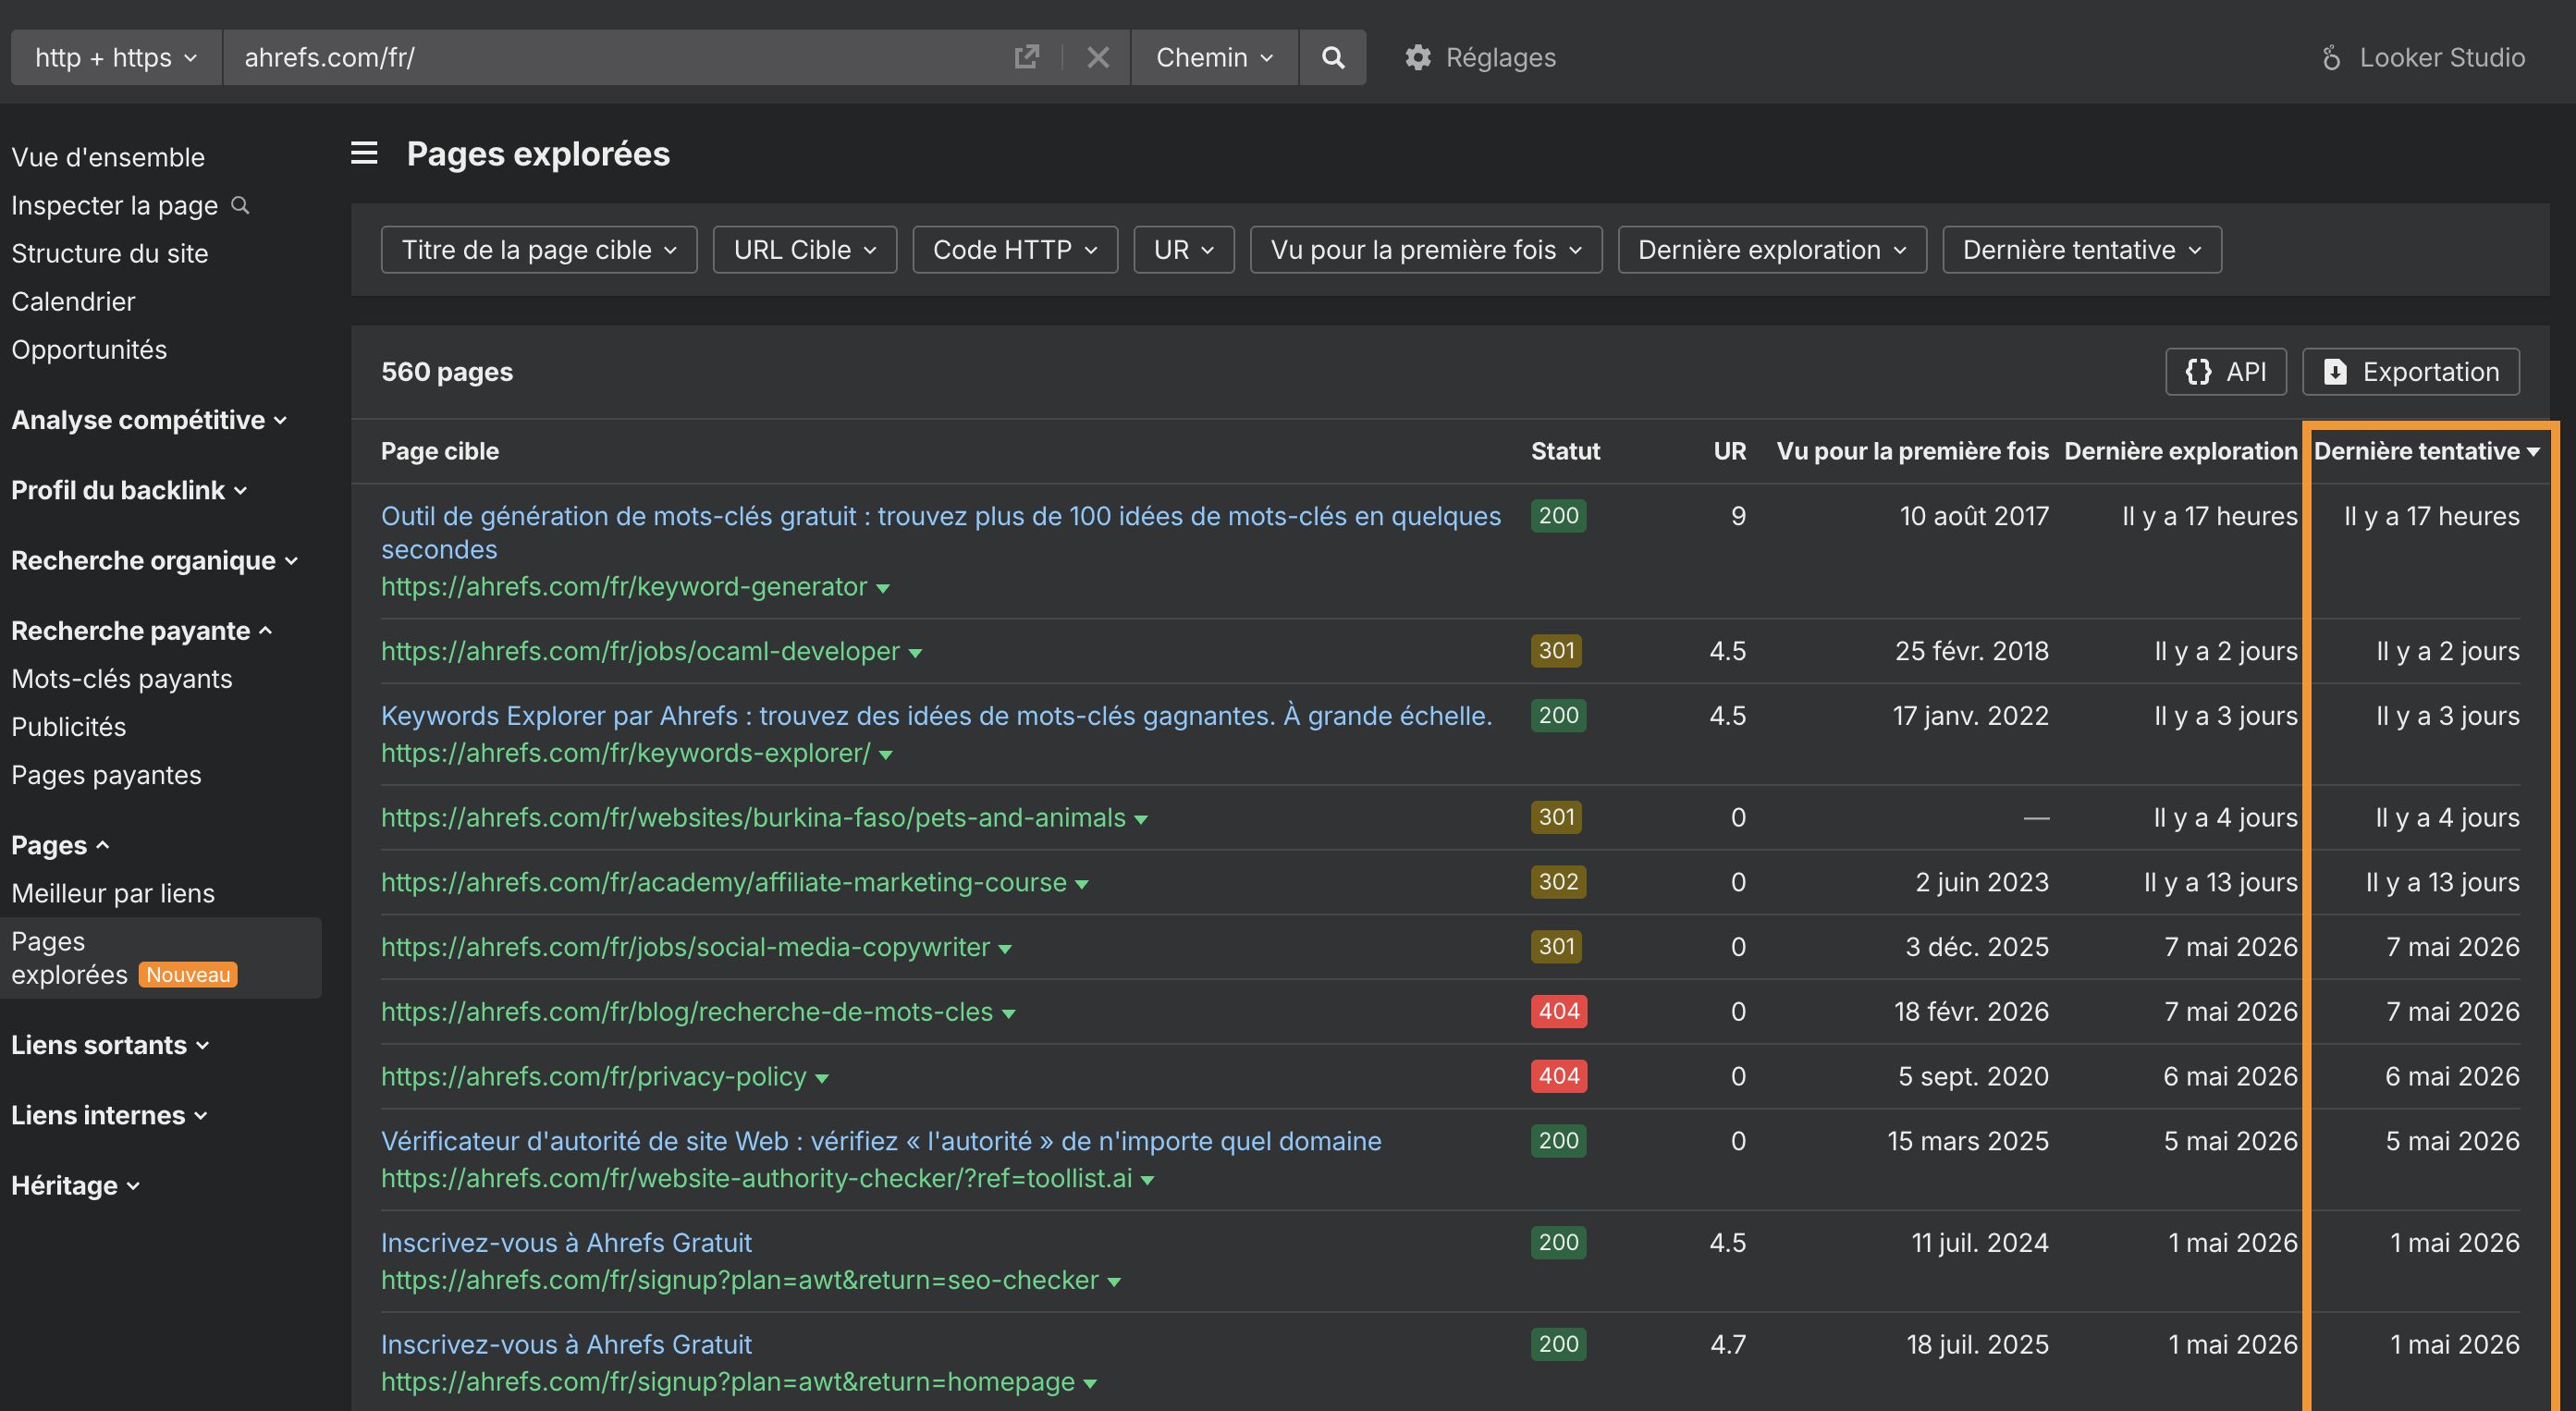Open pets-and-animals URL caret menu
Screen dimensions: 2576x1411
1141,820
